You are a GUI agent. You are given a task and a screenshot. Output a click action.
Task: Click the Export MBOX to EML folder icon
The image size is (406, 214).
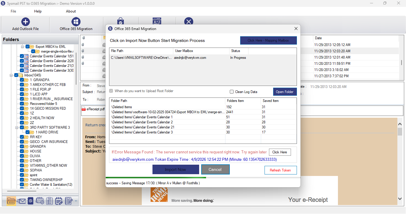[x=32, y=47]
